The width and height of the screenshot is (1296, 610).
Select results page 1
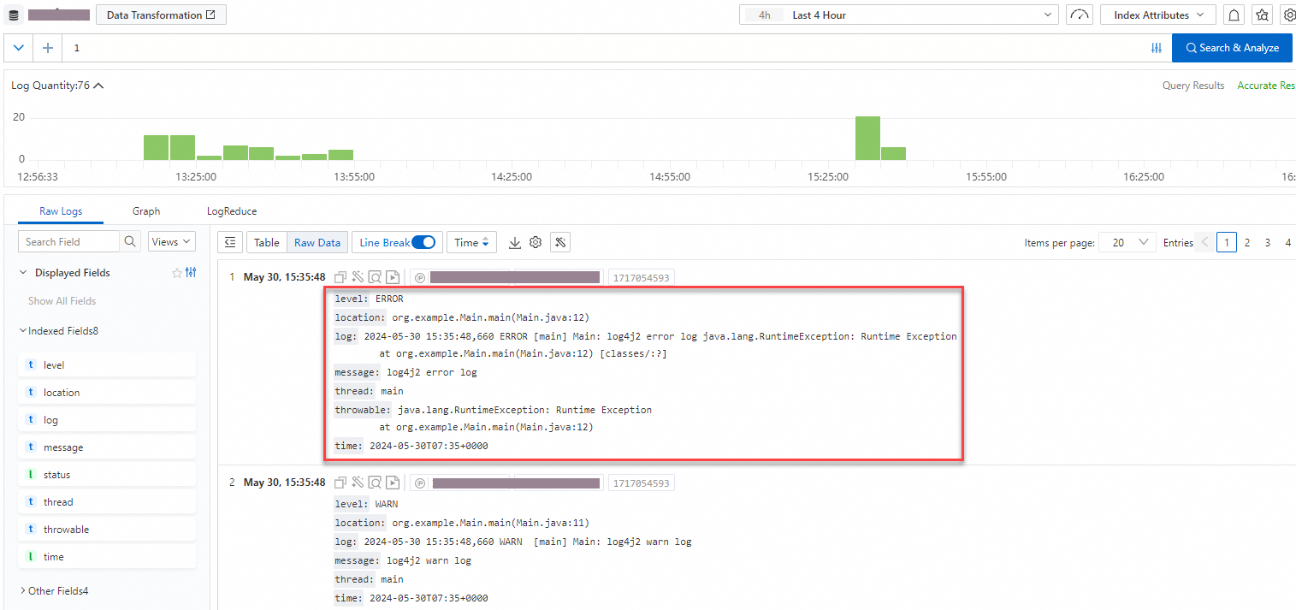click(1227, 243)
